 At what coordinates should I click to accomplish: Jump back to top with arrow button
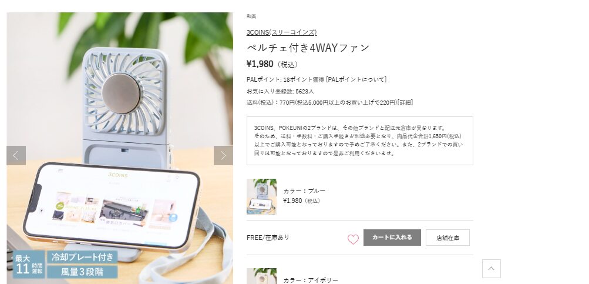pos(492,269)
